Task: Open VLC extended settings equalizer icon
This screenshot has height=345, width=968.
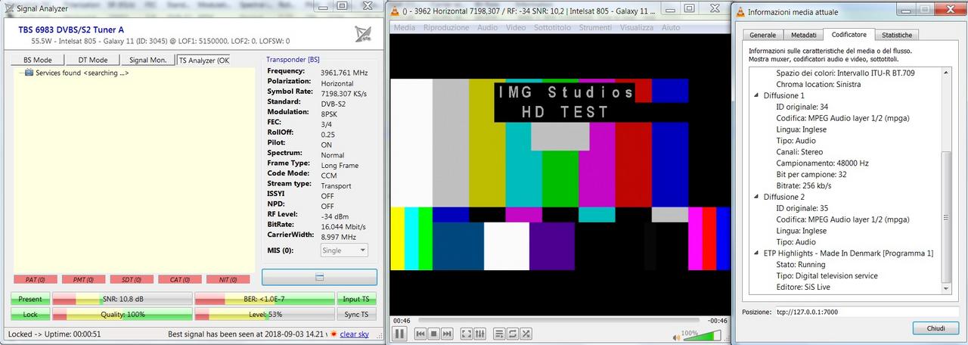Action: (x=479, y=334)
